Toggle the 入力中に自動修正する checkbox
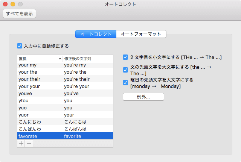 (x=20, y=46)
